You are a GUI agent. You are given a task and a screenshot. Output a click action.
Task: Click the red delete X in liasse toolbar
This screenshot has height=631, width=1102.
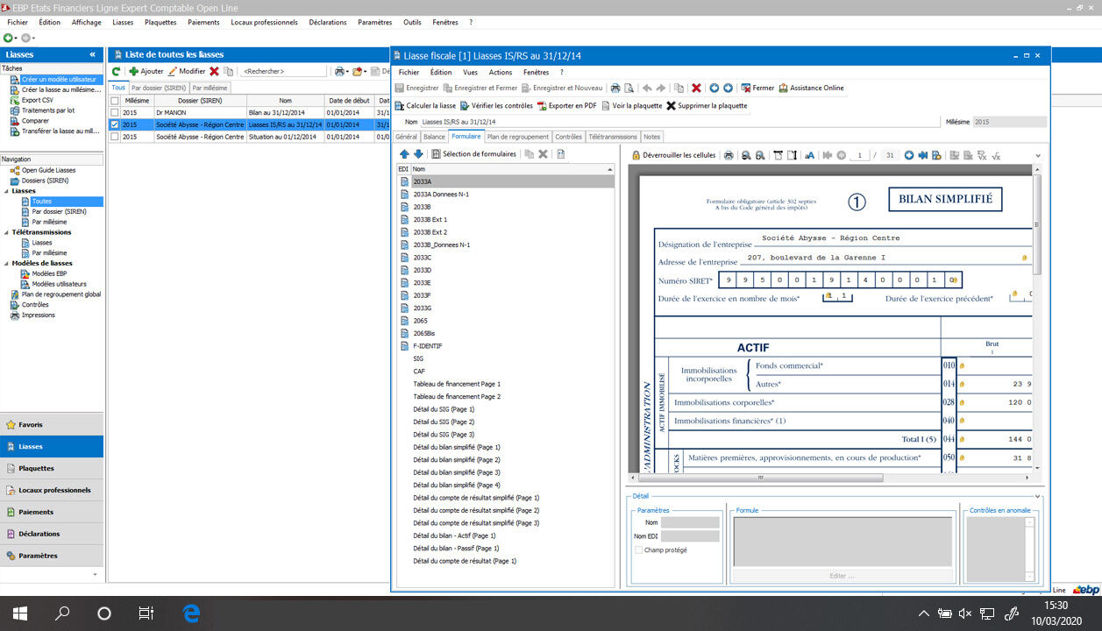tap(696, 89)
